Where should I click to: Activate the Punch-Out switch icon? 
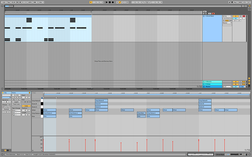pyautogui.click(x=150, y=2)
